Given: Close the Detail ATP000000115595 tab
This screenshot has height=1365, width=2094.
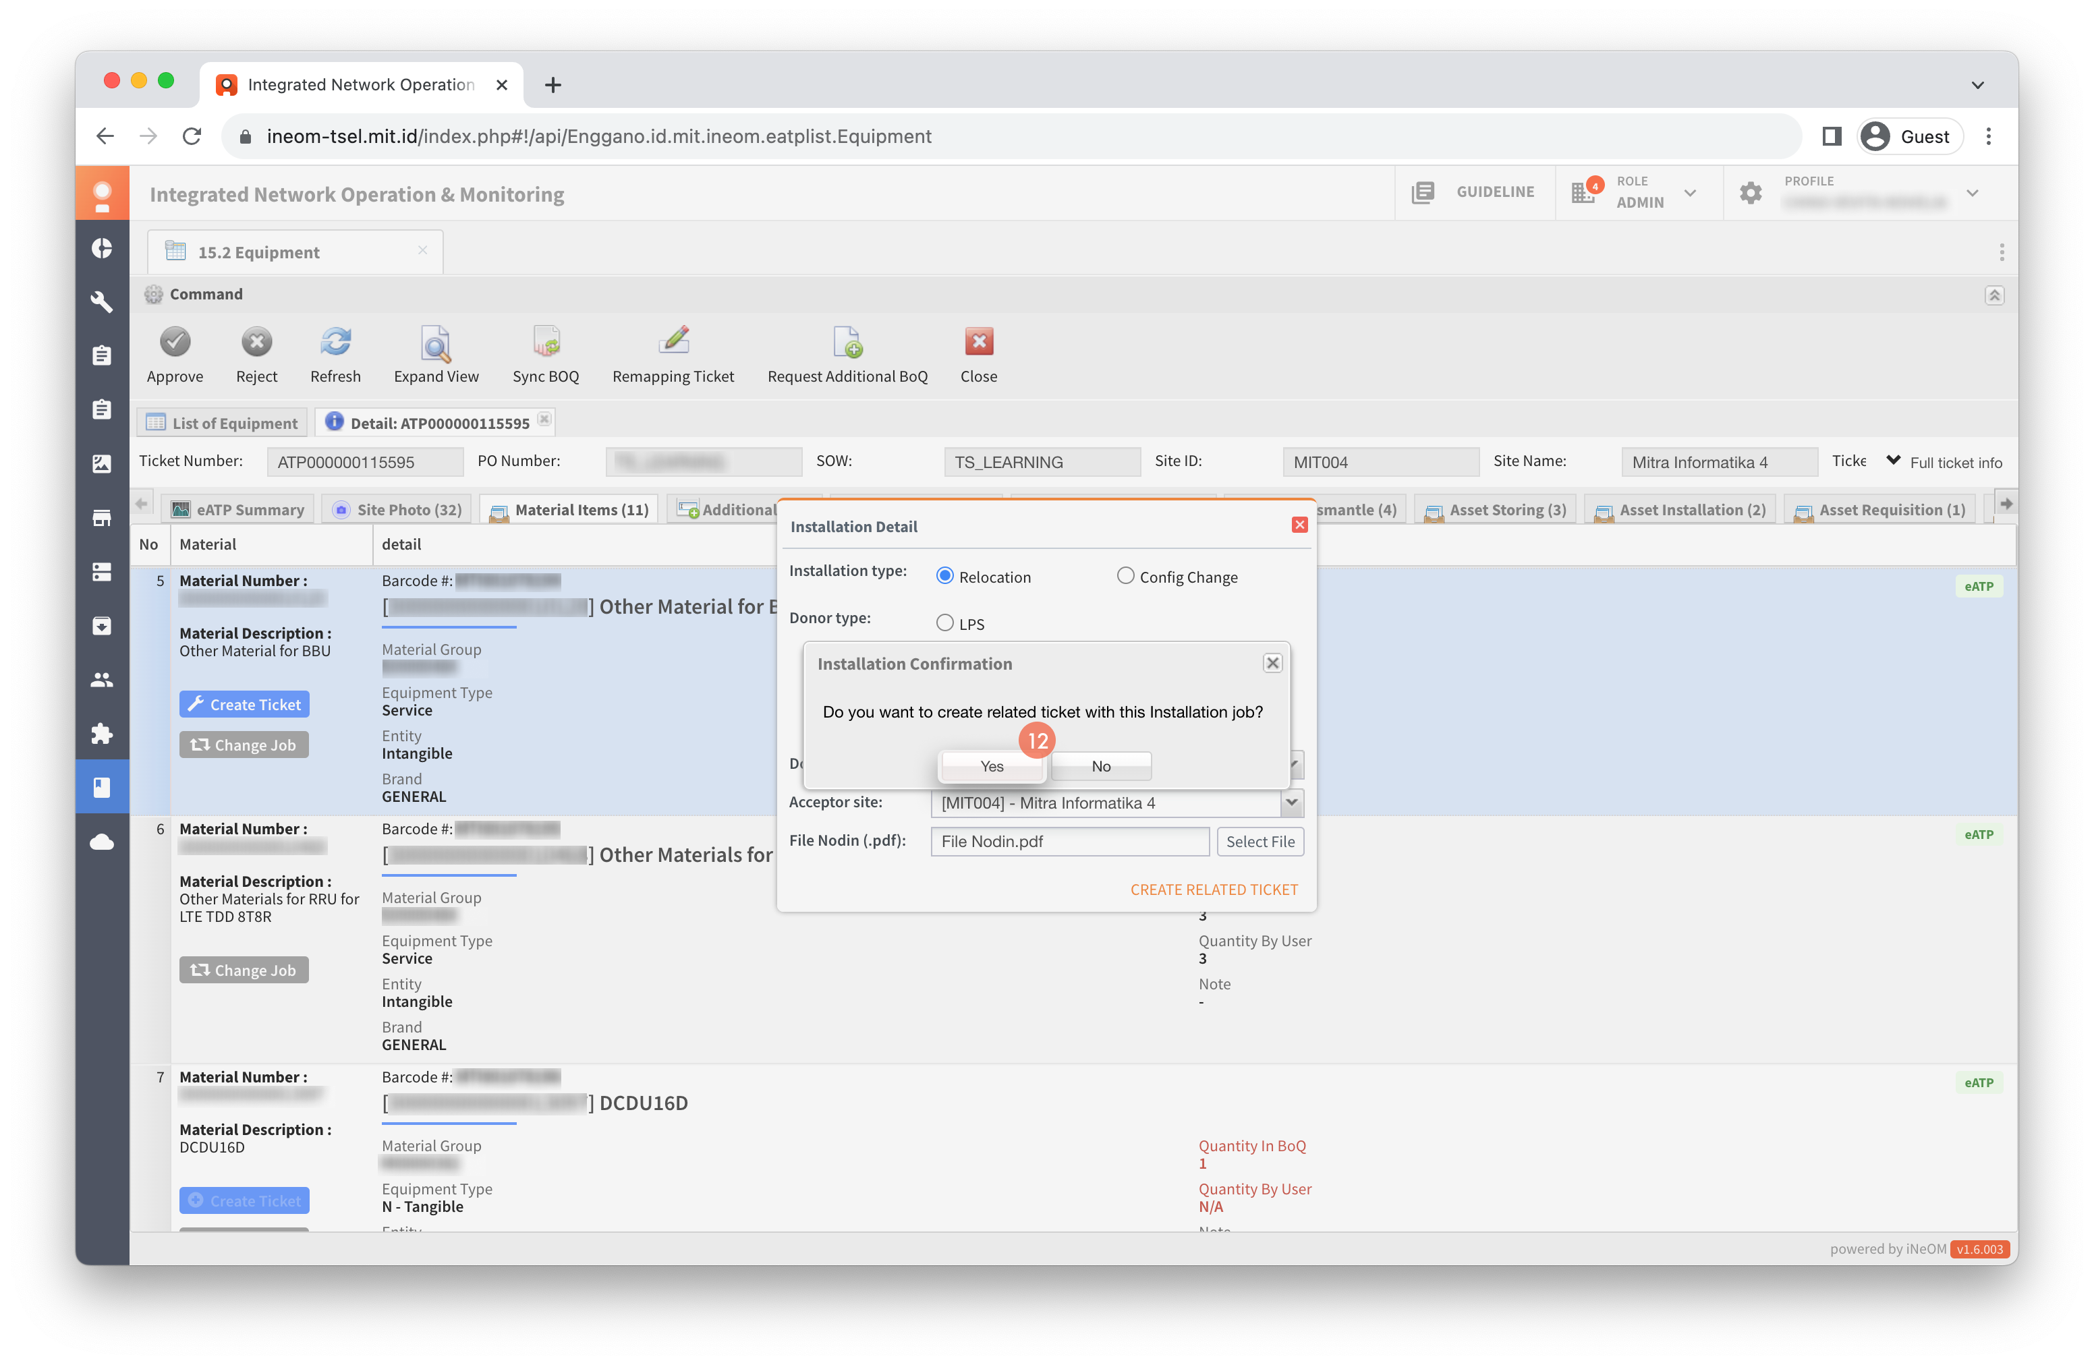Looking at the screenshot, I should 544,419.
